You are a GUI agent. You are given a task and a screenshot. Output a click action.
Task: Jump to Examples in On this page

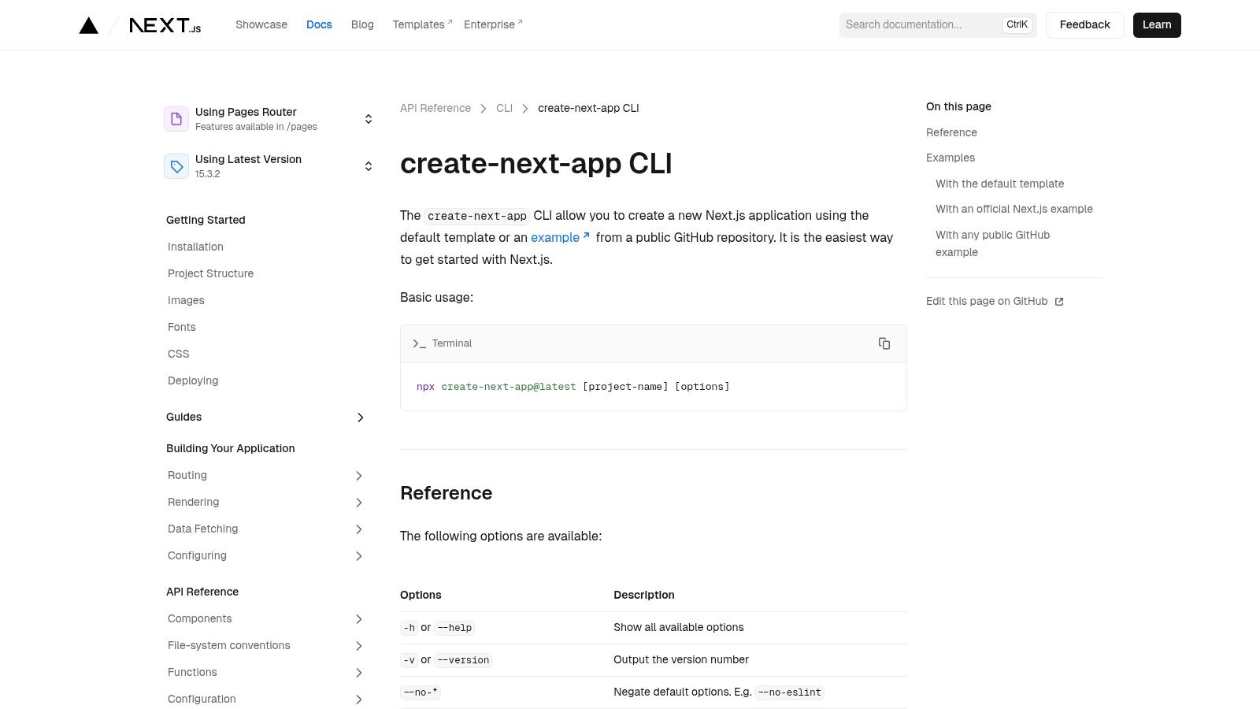click(951, 158)
